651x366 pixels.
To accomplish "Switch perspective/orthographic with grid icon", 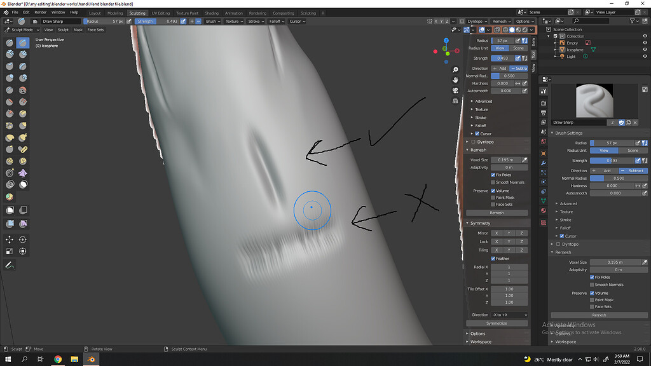I will tap(455, 101).
